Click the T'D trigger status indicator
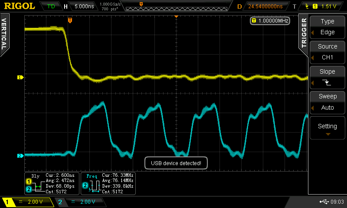The height and width of the screenshot is (208, 347). 51,6
